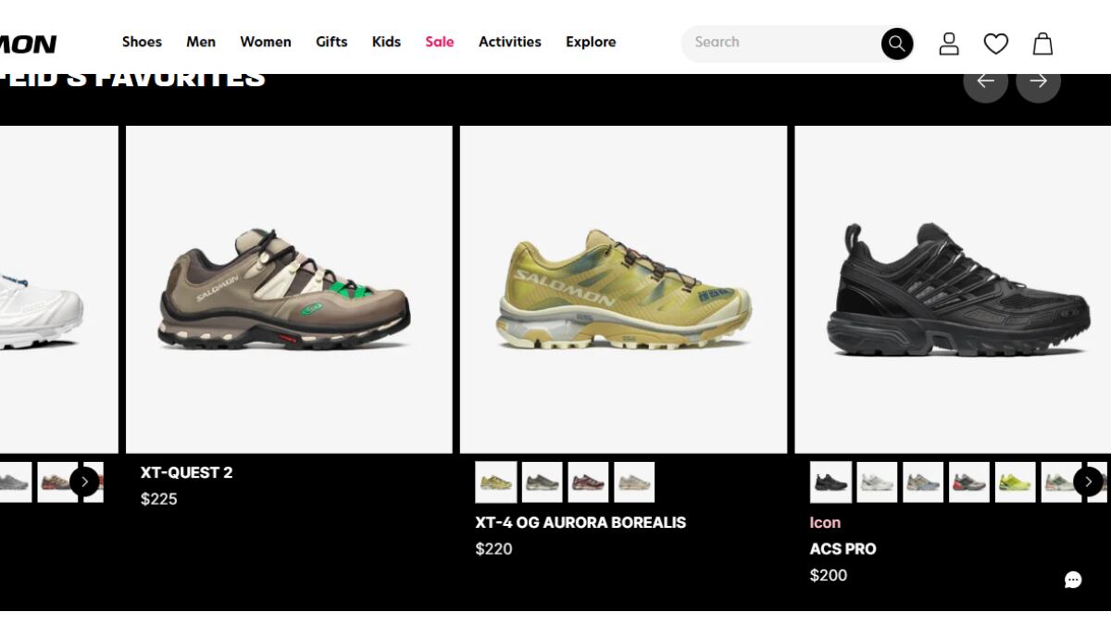This screenshot has height=625, width=1111.
Task: Open the user account icon
Action: 949,44
